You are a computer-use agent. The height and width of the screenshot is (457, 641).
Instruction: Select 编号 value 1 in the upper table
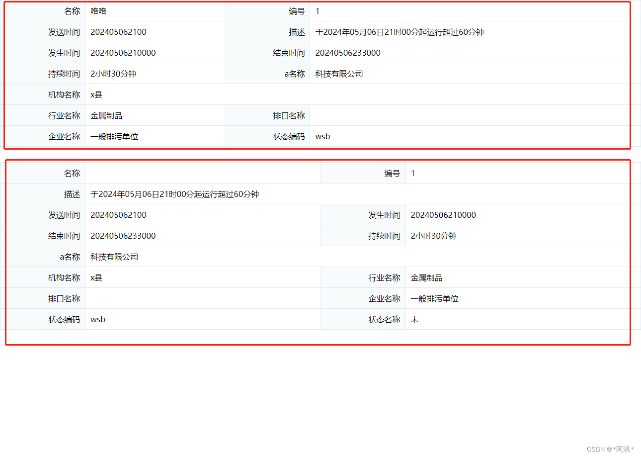click(x=318, y=11)
